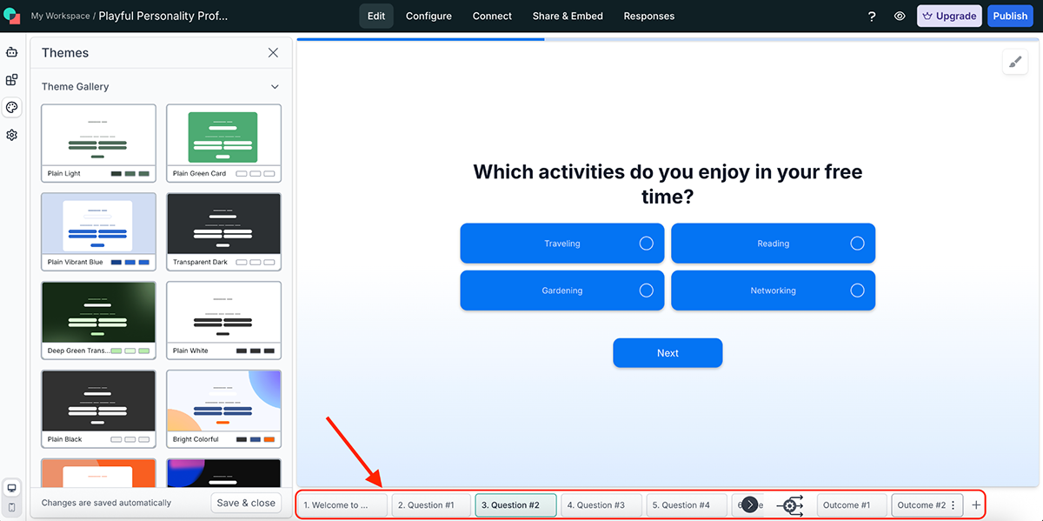Toggle form preview with the eye icon

tap(900, 16)
